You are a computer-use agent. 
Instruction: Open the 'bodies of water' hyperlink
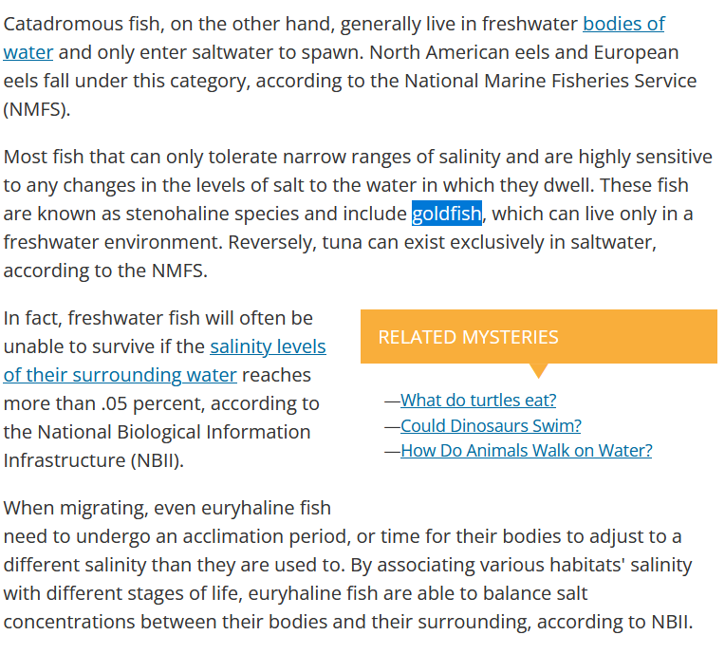pyautogui.click(x=623, y=24)
